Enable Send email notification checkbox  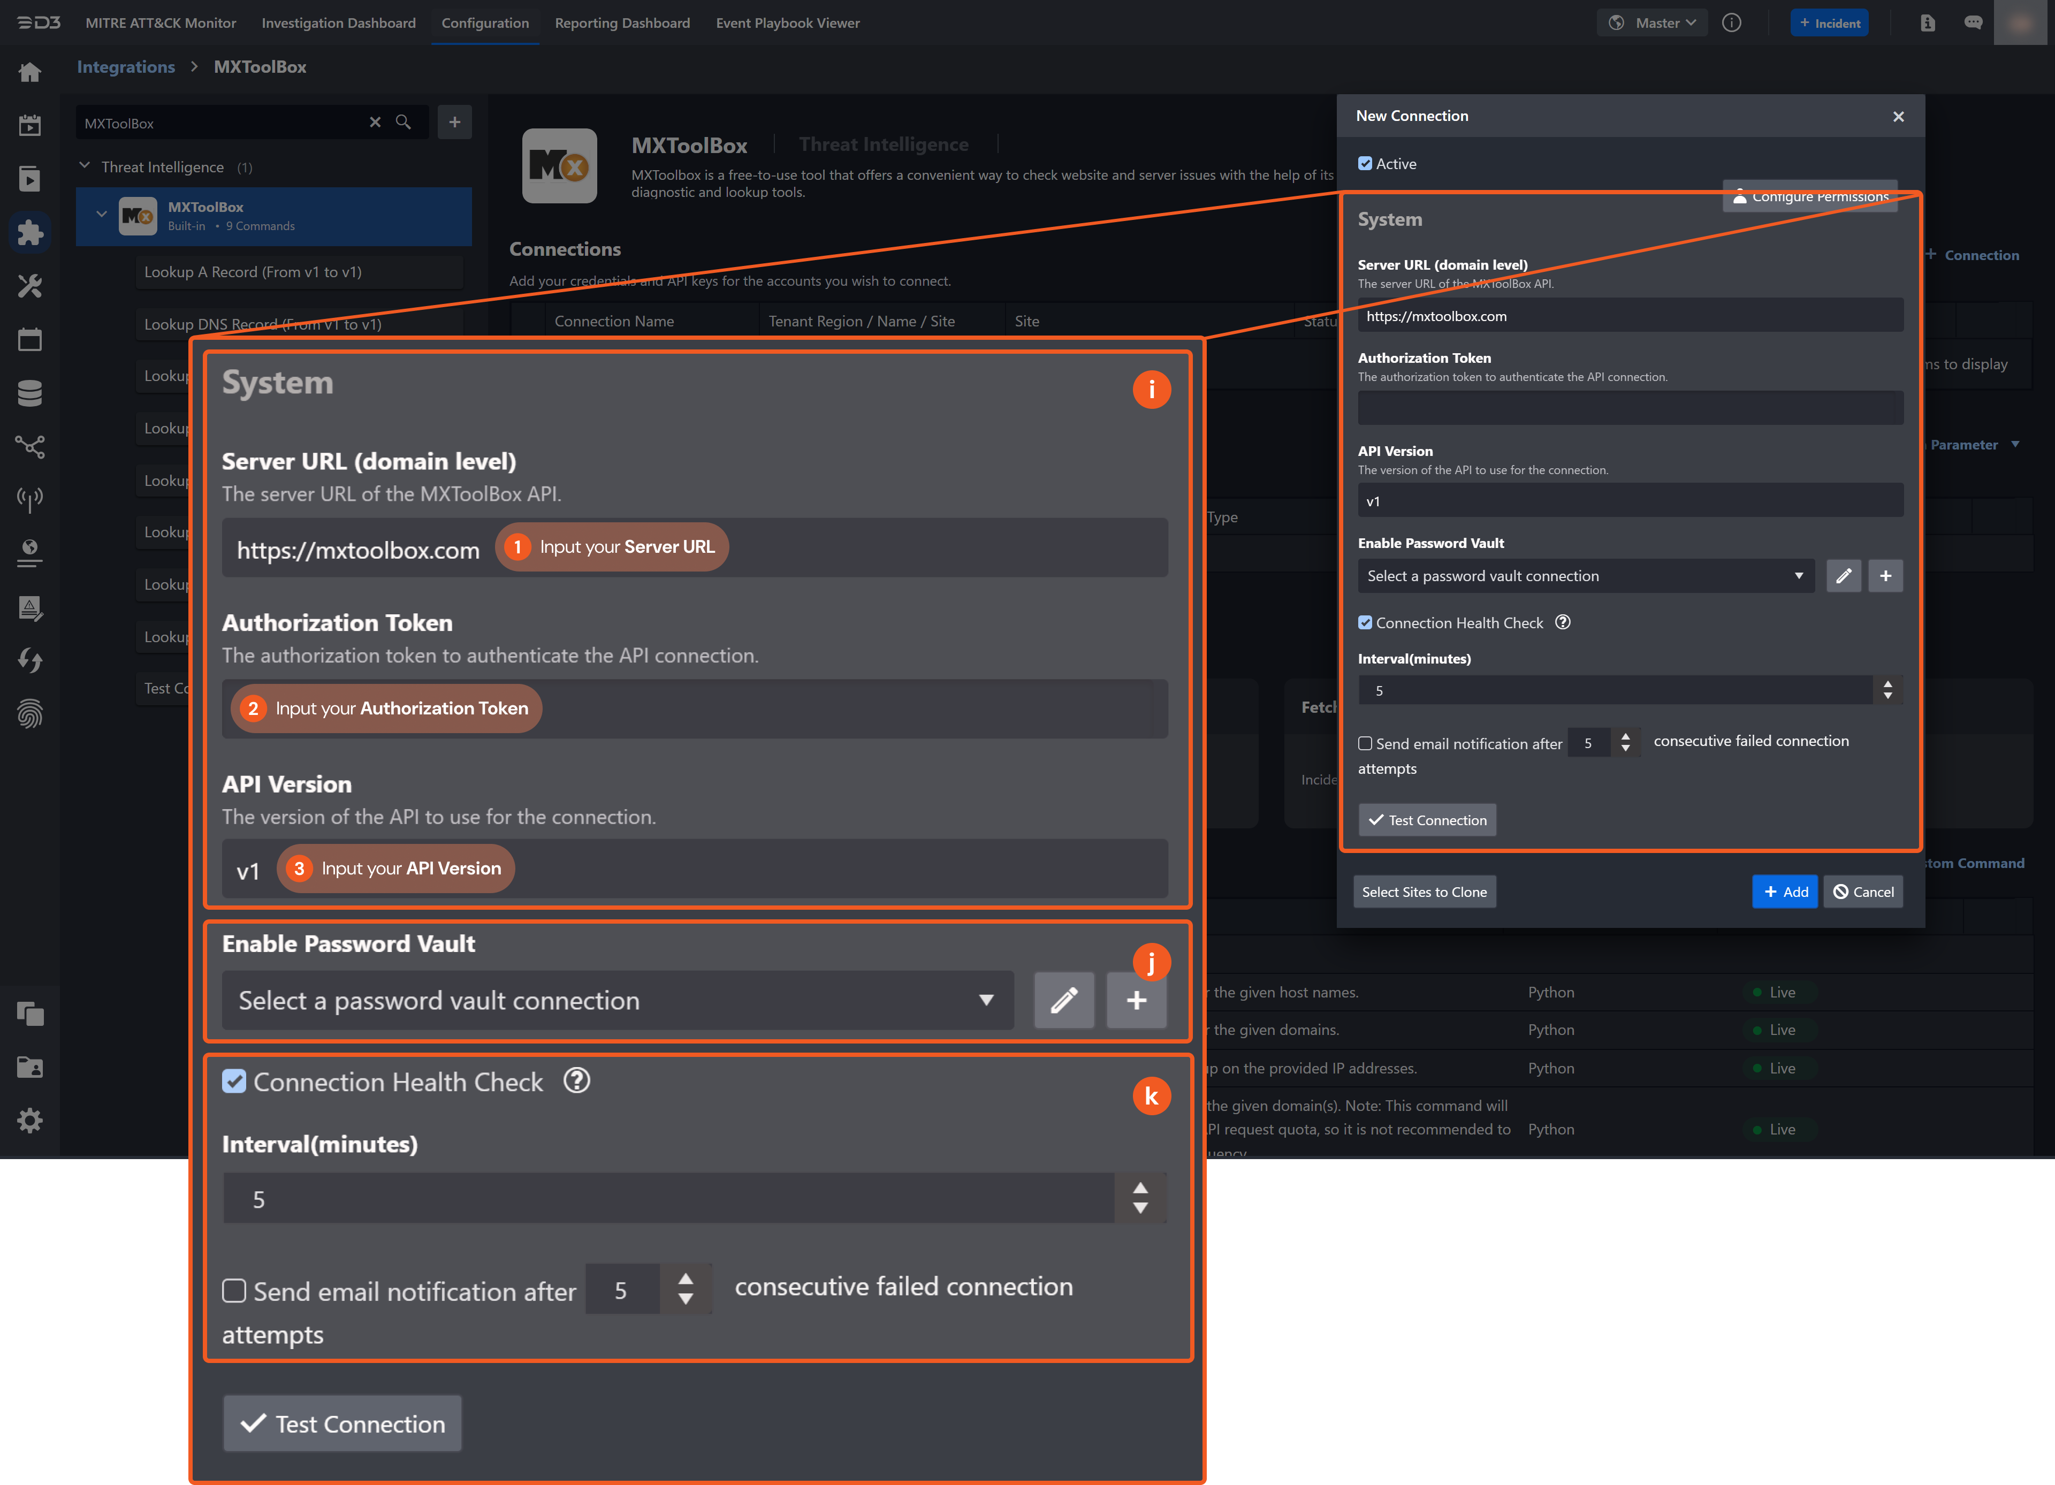point(1365,744)
